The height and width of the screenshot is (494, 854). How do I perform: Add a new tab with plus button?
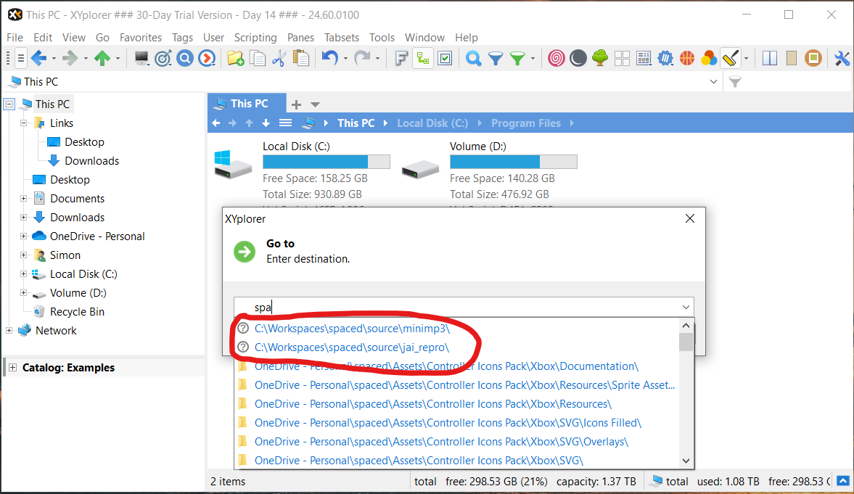(x=296, y=104)
